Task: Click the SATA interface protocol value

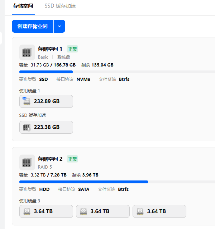Action: (x=84, y=189)
